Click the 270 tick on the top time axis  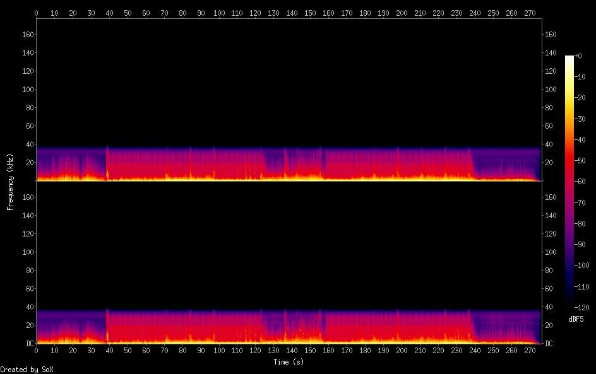tap(529, 13)
